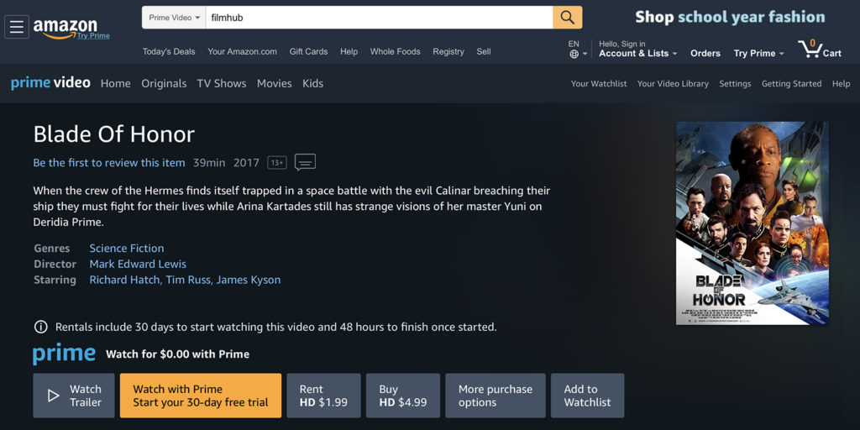Click Watch with Prime free trial button
Image resolution: width=860 pixels, height=430 pixels.
point(201,396)
